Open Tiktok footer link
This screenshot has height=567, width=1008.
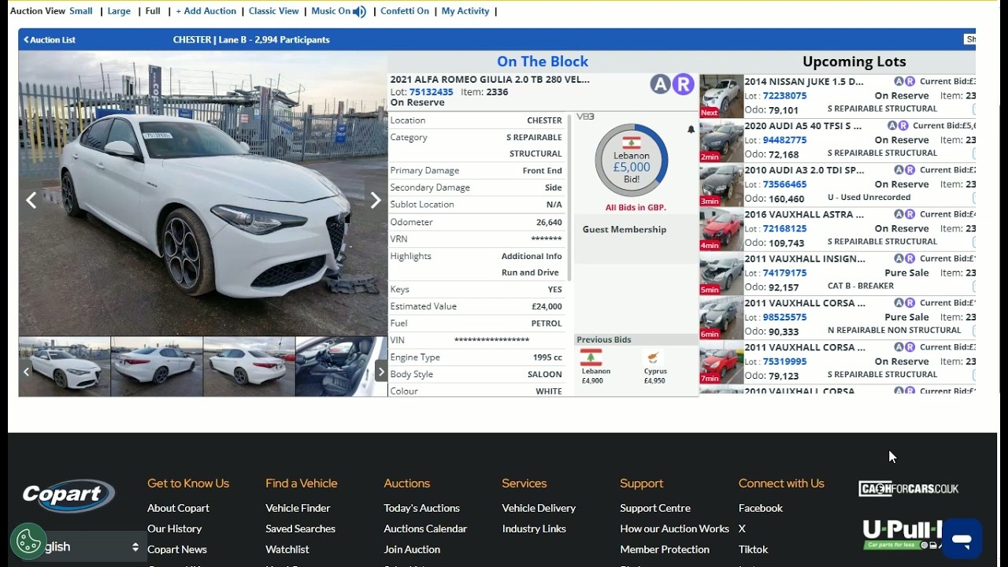(x=753, y=549)
